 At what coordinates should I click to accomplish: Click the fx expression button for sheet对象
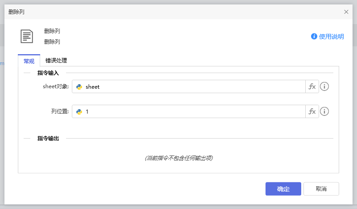click(x=312, y=86)
